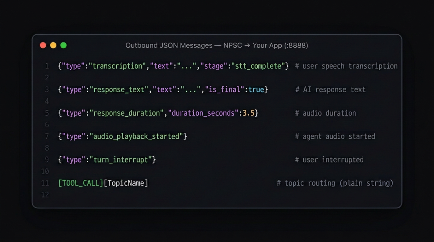Click the green traffic light circle

coord(63,45)
